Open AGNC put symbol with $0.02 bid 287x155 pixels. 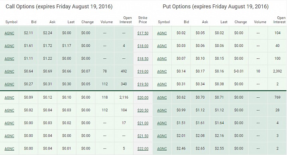[x=162, y=33]
